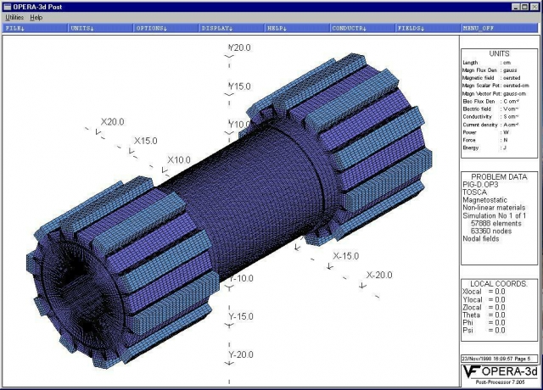Select the UNITS panel heading

(x=499, y=53)
